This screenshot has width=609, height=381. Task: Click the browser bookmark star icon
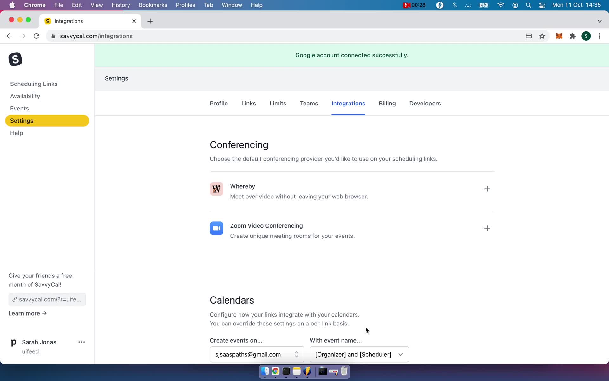coord(542,36)
